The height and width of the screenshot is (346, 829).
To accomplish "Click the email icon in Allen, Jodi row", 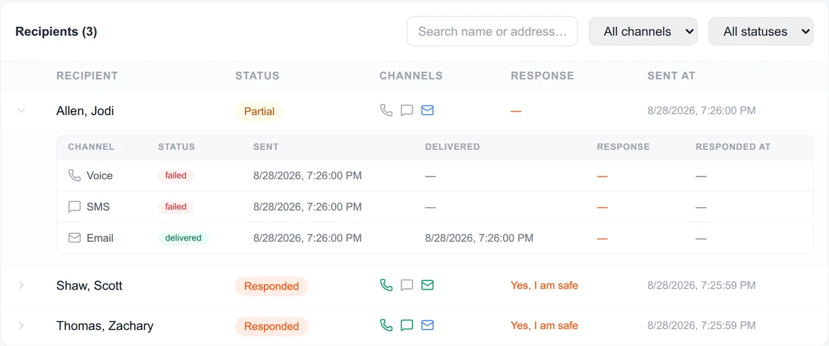I will point(428,110).
